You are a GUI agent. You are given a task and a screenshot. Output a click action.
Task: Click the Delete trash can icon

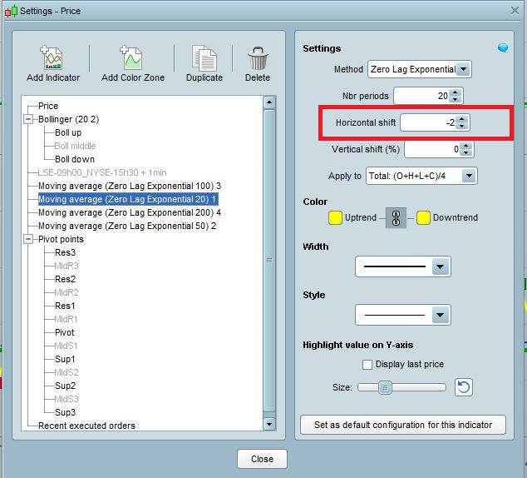258,58
